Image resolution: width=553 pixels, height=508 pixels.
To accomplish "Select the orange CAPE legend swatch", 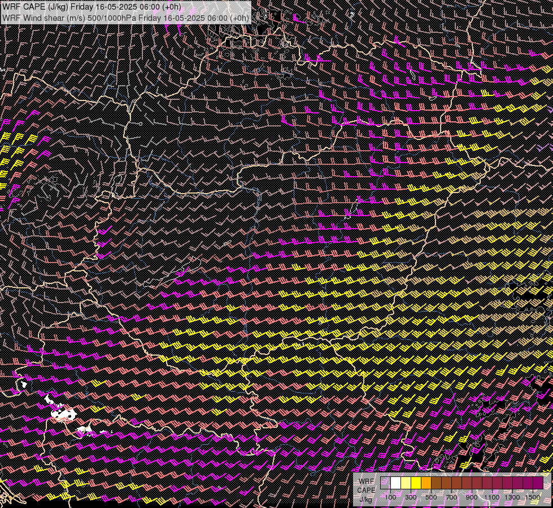I will click(426, 483).
